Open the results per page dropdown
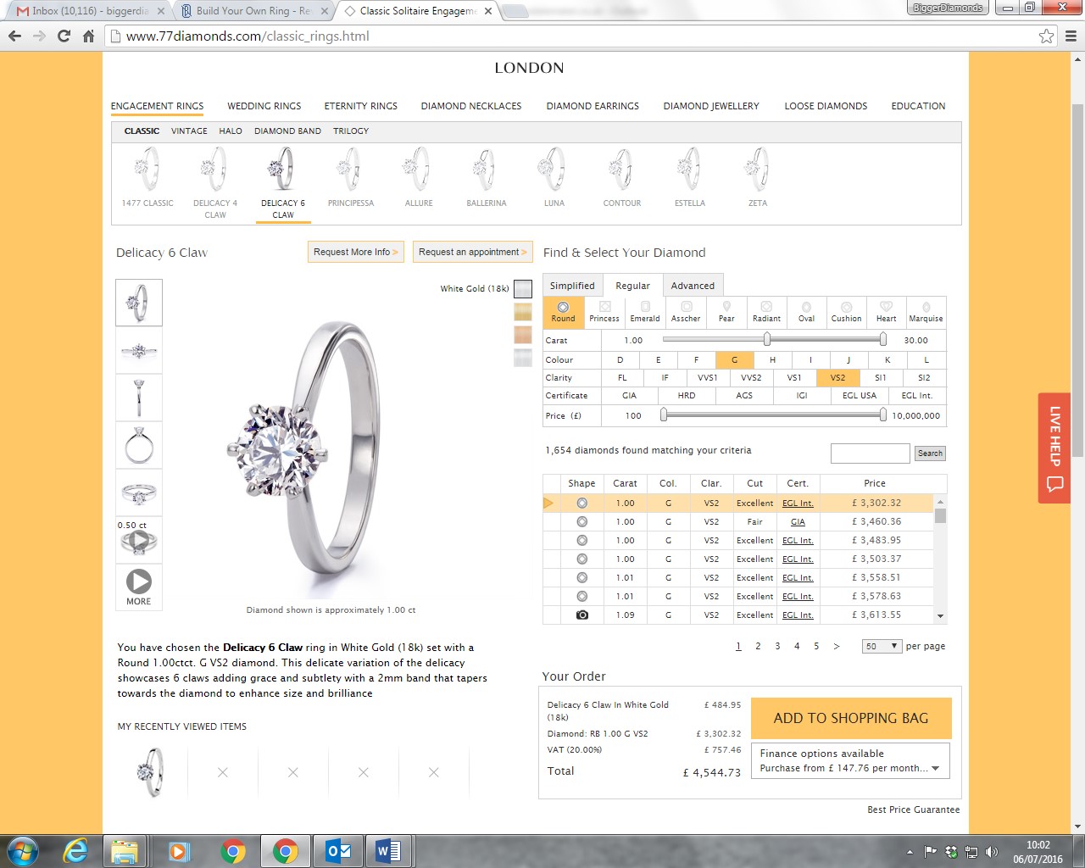1085x868 pixels. coord(882,646)
